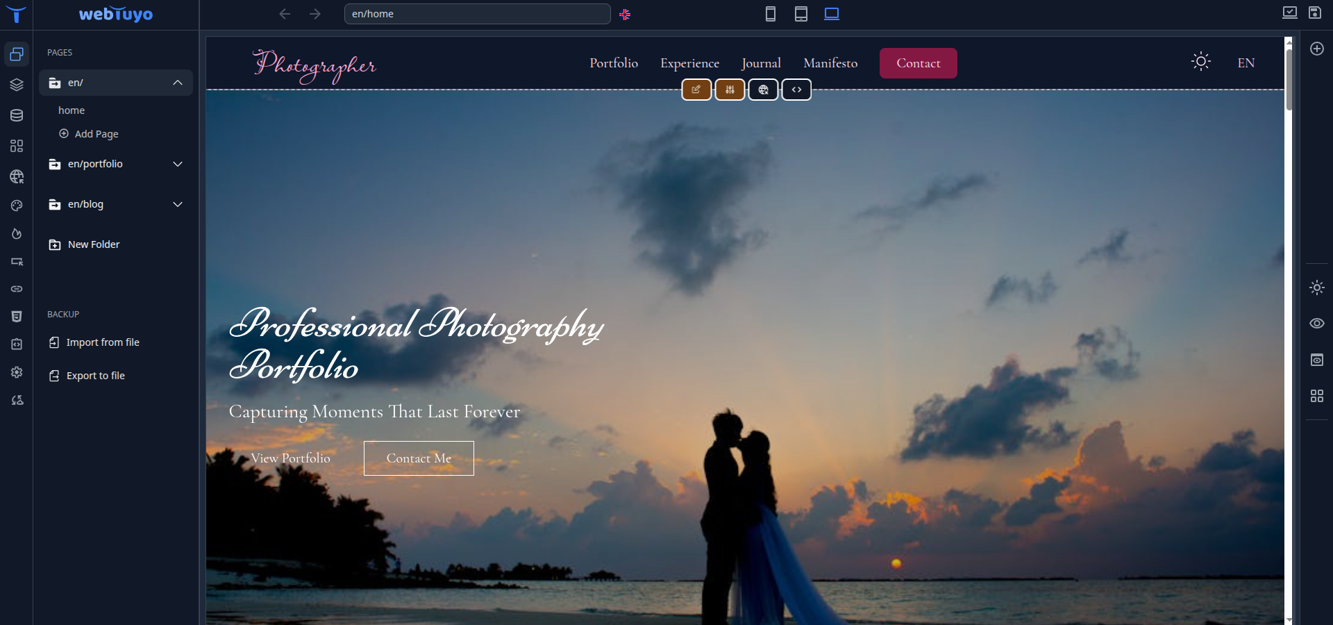Click the add element plus icon on the right
Viewport: 1333px width, 625px height.
click(1317, 48)
